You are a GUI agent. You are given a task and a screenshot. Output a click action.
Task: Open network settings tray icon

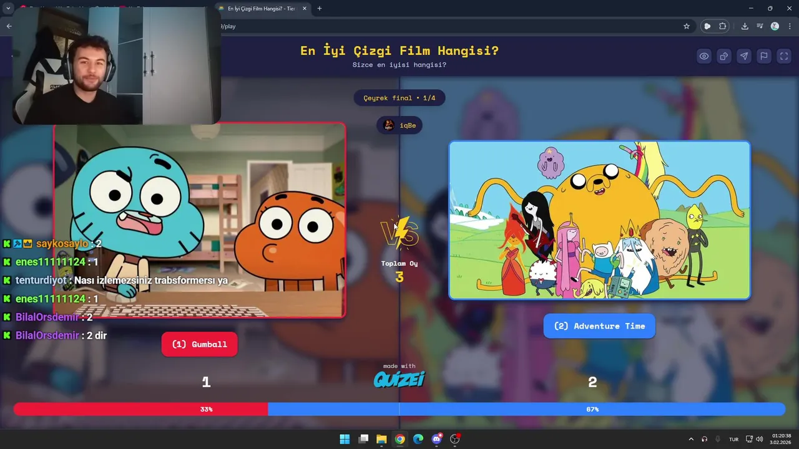750,439
